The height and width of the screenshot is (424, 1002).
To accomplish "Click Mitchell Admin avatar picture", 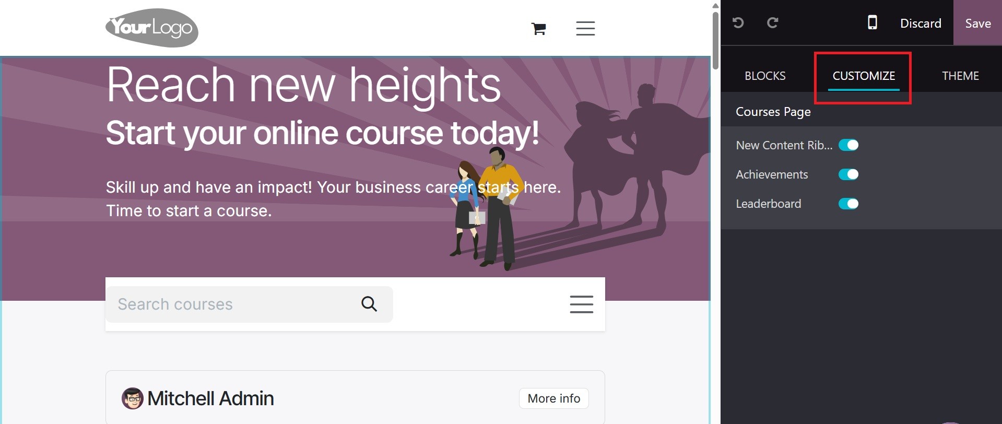I will click(133, 398).
